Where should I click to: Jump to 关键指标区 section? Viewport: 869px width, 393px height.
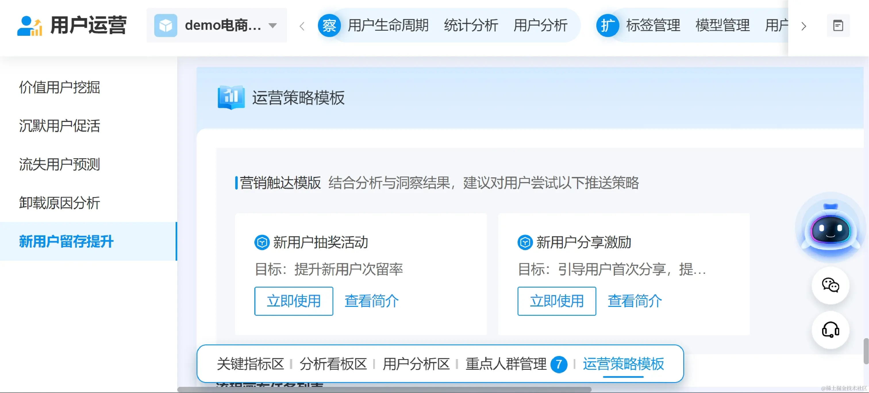tap(250, 364)
